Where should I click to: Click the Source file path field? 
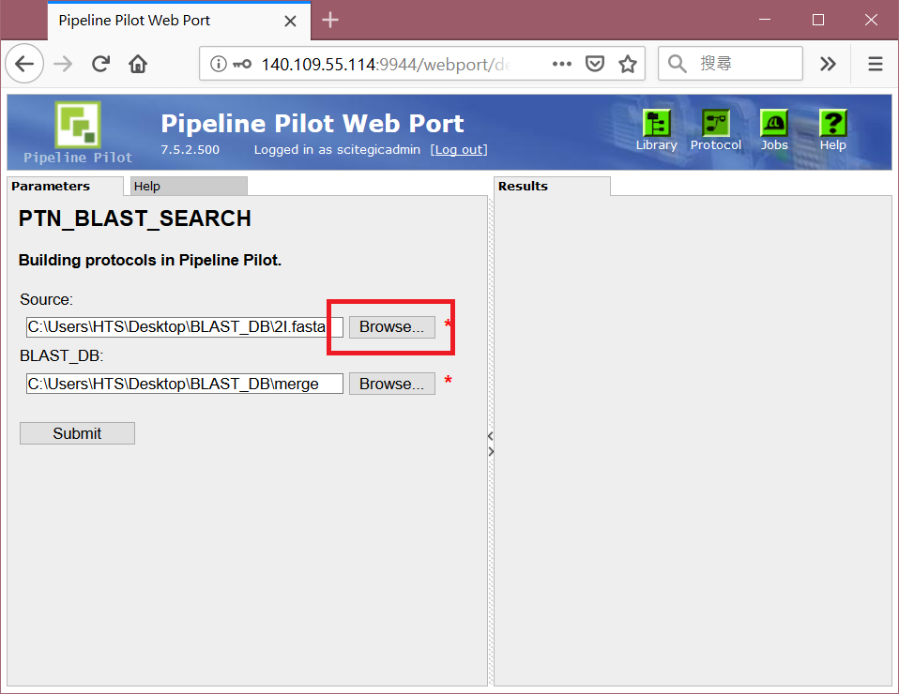click(x=185, y=326)
